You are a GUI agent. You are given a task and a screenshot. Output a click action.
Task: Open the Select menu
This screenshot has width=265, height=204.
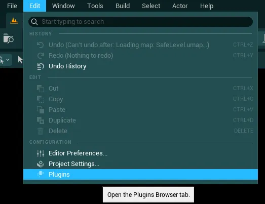pos(151,6)
